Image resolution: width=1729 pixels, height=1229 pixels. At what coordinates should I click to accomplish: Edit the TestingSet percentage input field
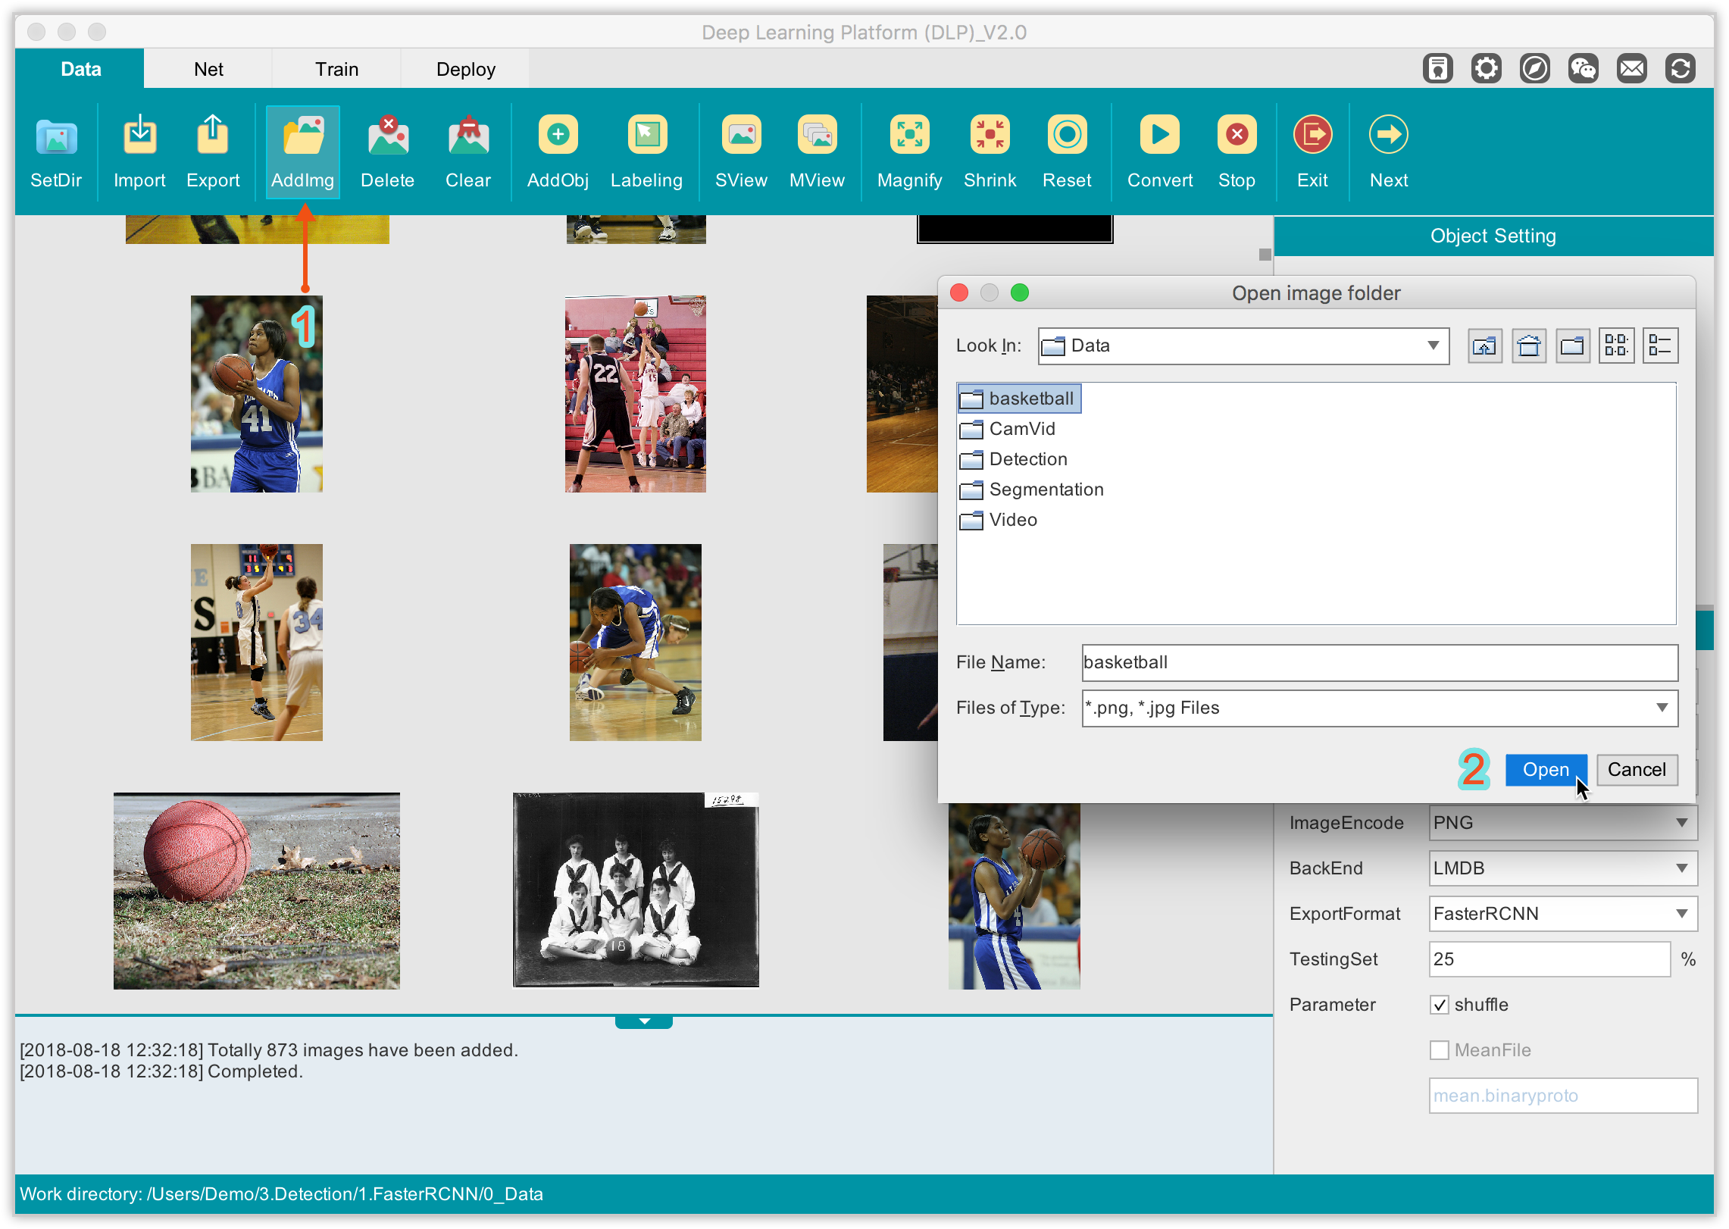1551,959
